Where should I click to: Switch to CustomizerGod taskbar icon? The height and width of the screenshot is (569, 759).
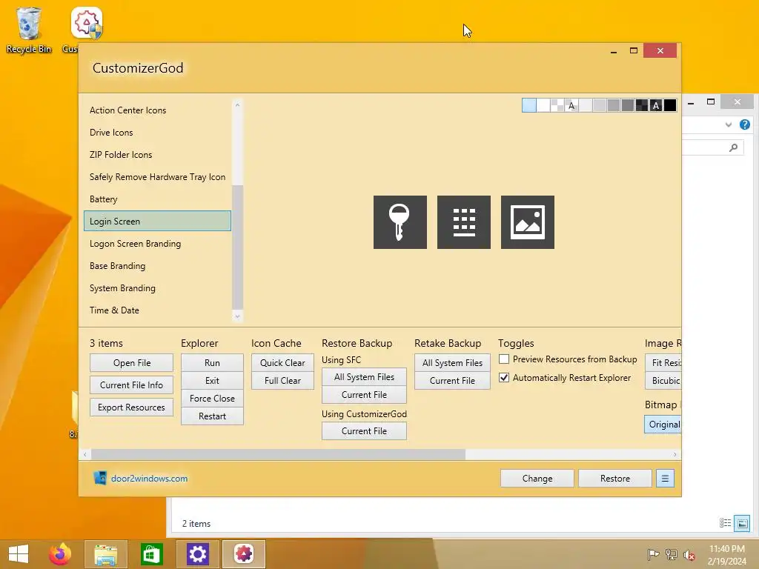point(243,554)
